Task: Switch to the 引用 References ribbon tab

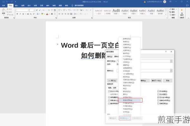Action: point(41,6)
